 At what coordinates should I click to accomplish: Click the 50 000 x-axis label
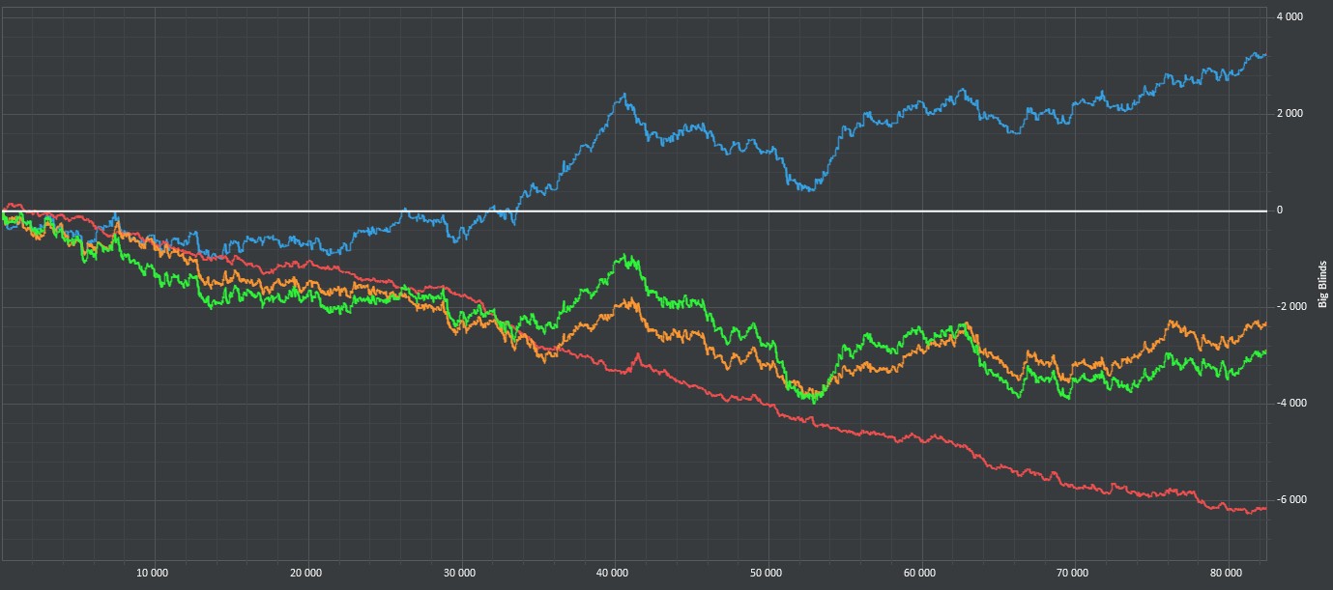(x=767, y=572)
